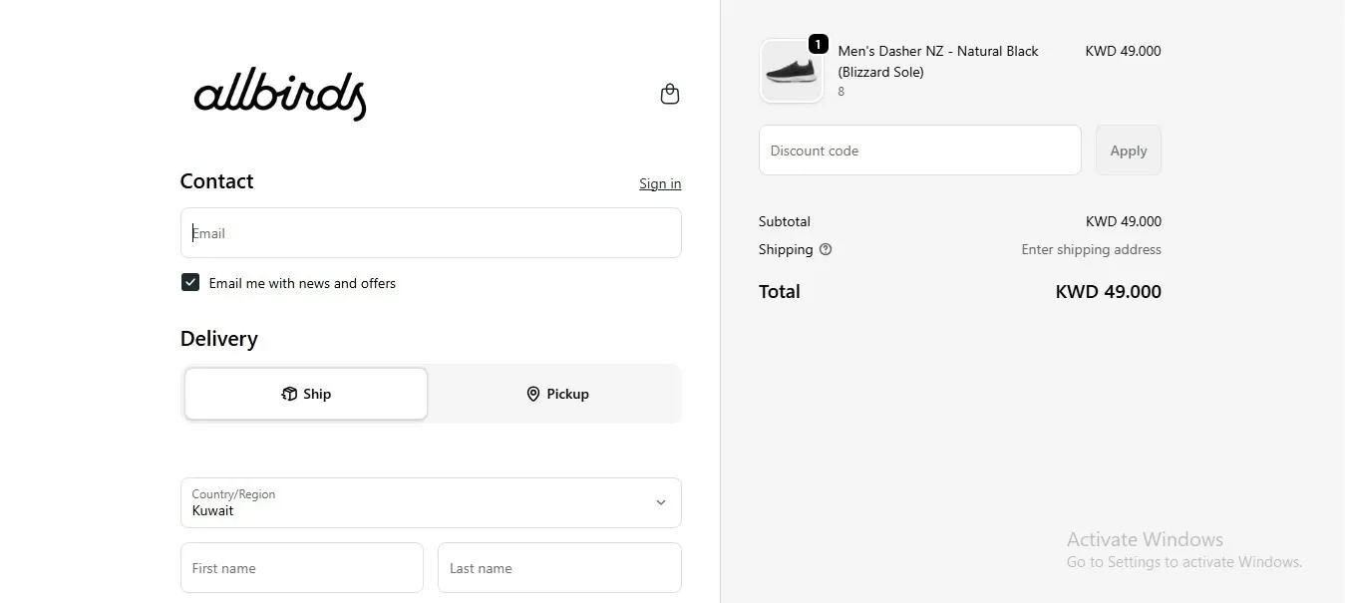The width and height of the screenshot is (1345, 603).
Task: Click the item quantity badge on shoe
Action: click(818, 44)
